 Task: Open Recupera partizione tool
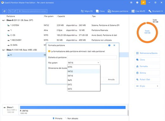coord(118,11)
